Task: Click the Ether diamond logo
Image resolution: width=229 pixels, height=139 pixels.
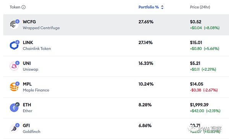Action: tap(14, 108)
